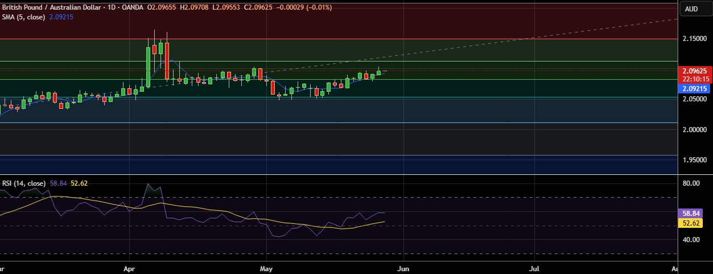Click the RSI moving average value 52.62 in legend
Screen dimensions: 713x274
pyautogui.click(x=79, y=183)
